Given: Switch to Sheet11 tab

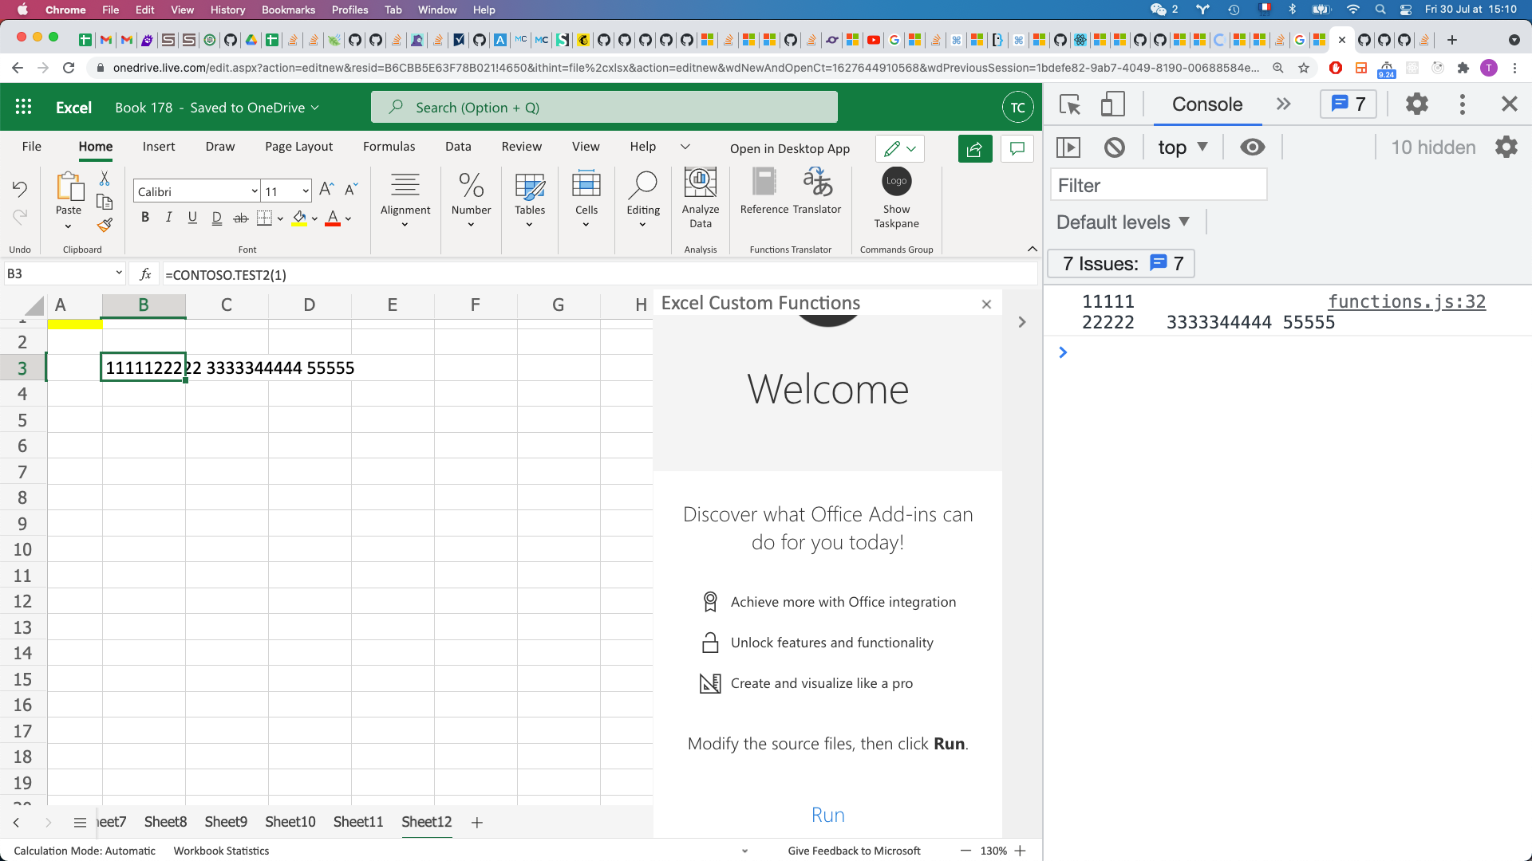Looking at the screenshot, I should [358, 822].
